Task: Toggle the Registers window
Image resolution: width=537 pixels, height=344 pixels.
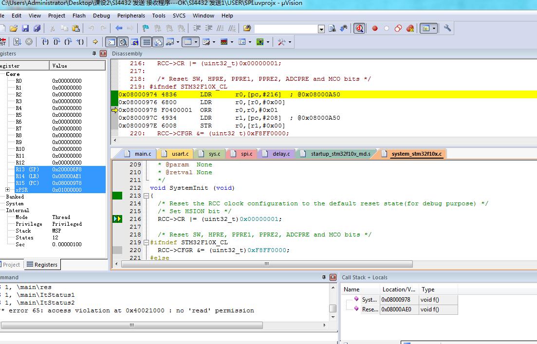Action: point(147,42)
